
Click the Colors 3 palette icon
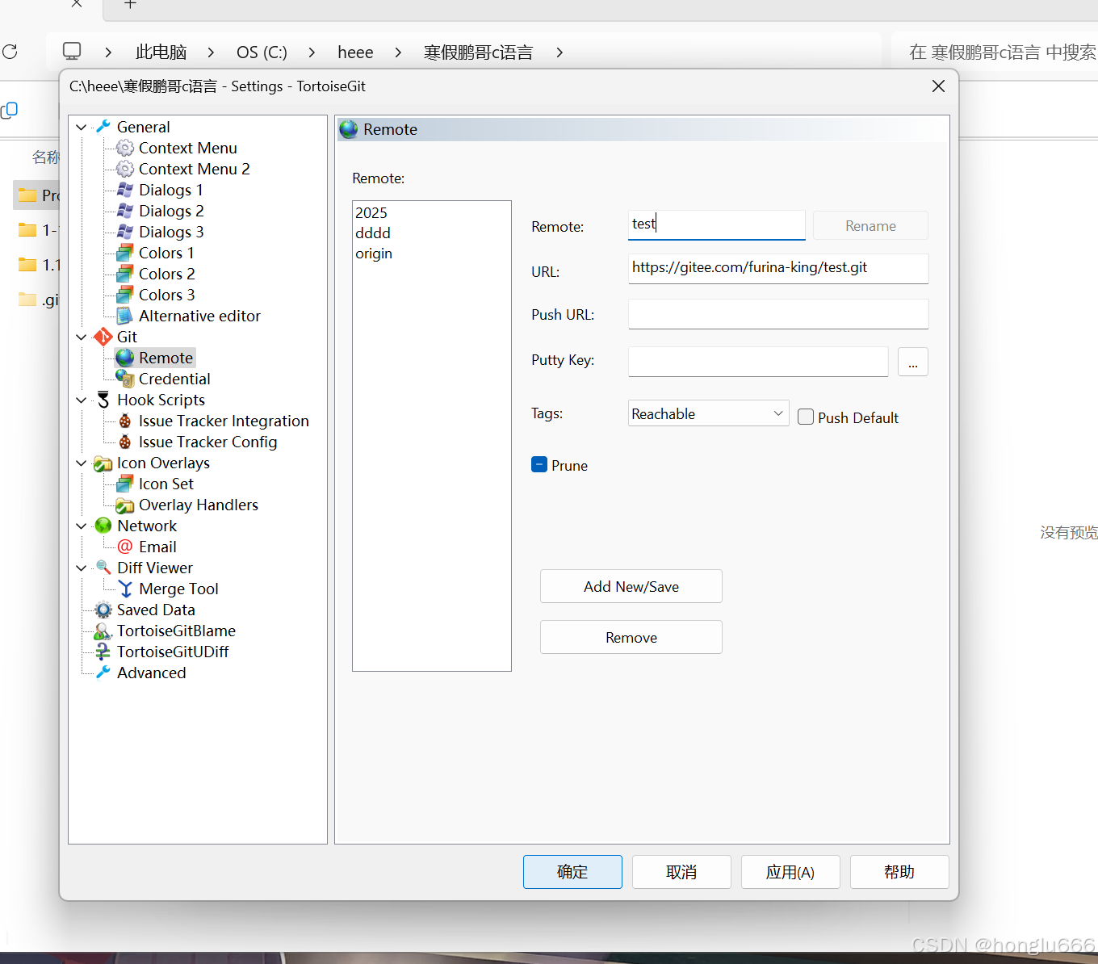pos(125,295)
